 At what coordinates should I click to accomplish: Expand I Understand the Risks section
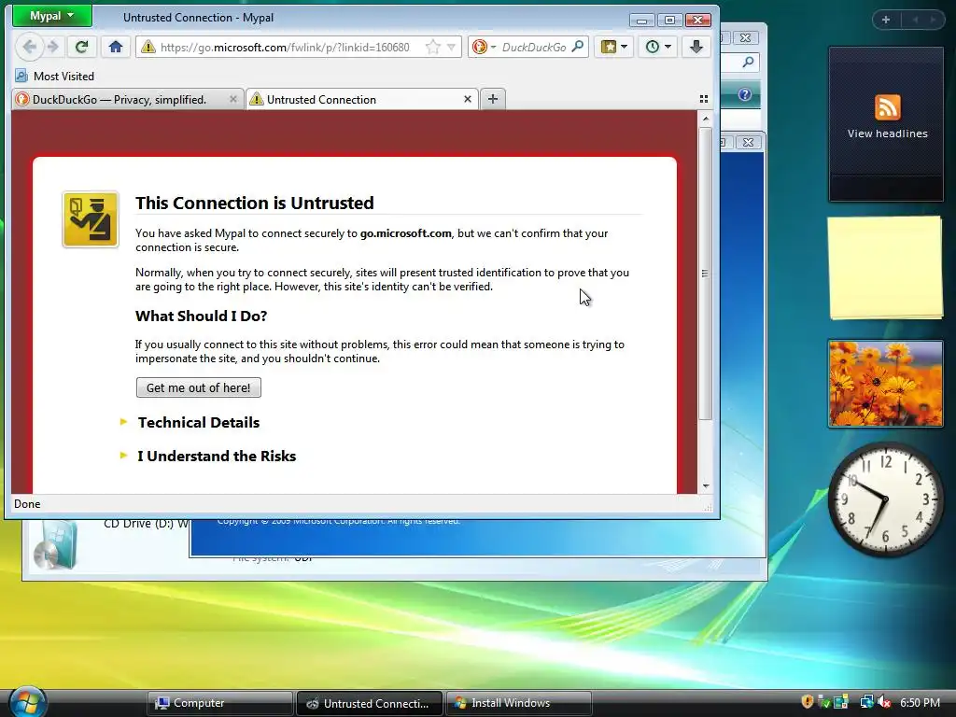point(217,456)
